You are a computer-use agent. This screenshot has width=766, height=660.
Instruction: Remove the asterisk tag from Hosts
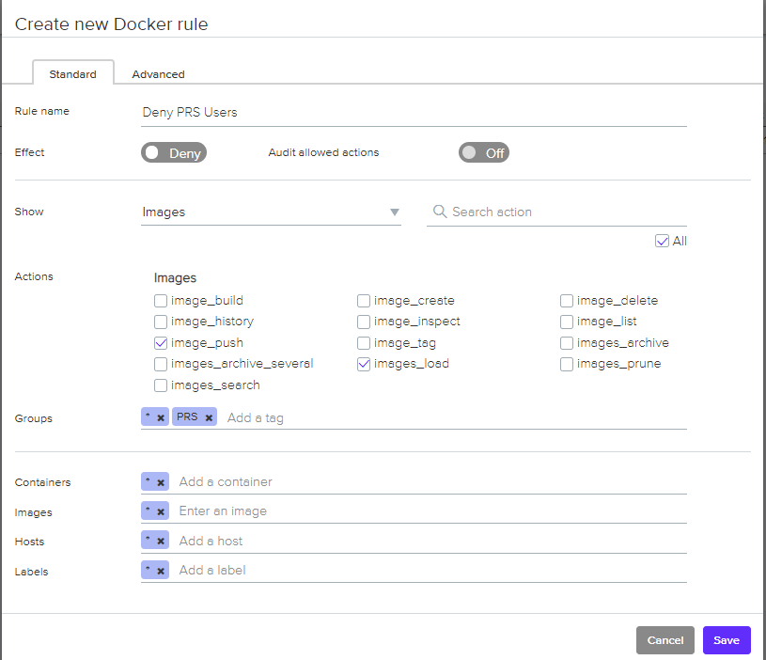pos(161,541)
